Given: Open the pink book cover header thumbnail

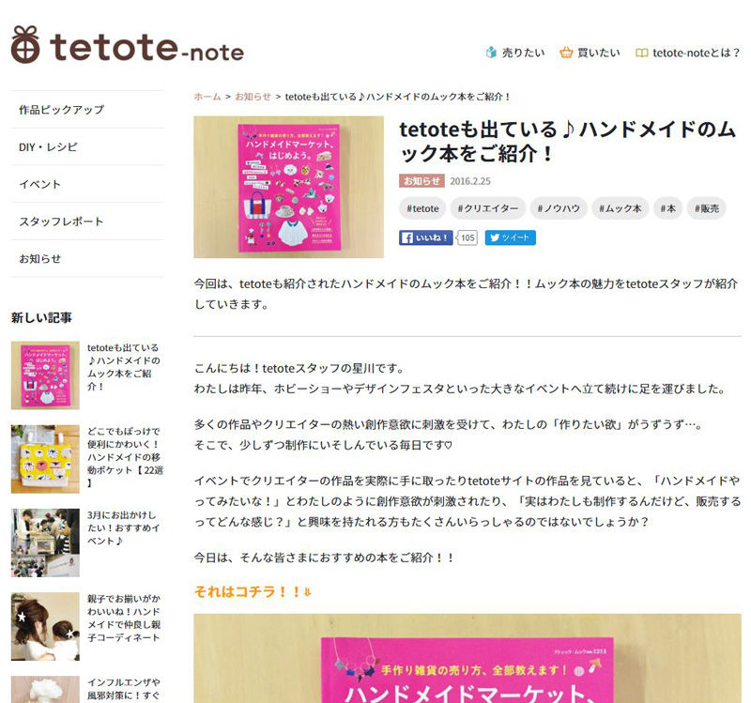Looking at the screenshot, I should [288, 187].
